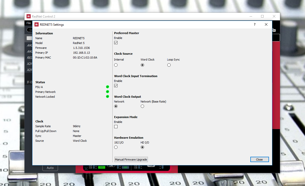Click the expand arrows icon on device panel

(x=86, y=169)
